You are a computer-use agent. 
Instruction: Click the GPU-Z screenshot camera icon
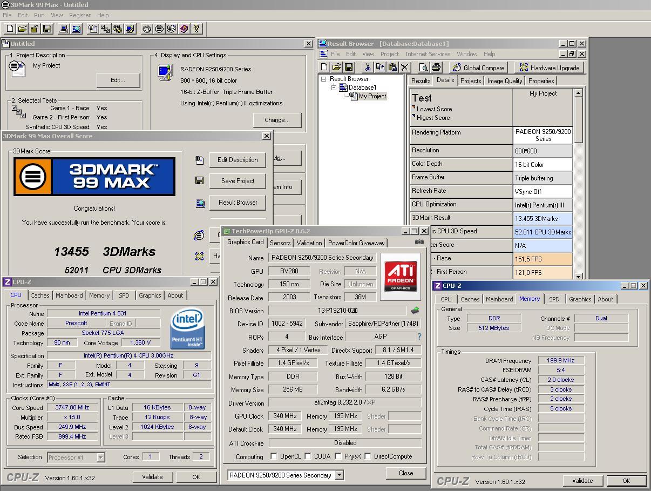pyautogui.click(x=419, y=242)
